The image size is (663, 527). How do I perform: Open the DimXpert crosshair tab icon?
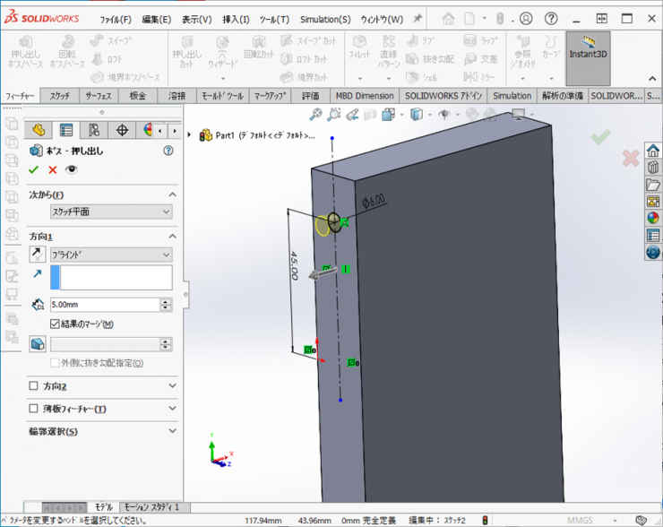123,131
